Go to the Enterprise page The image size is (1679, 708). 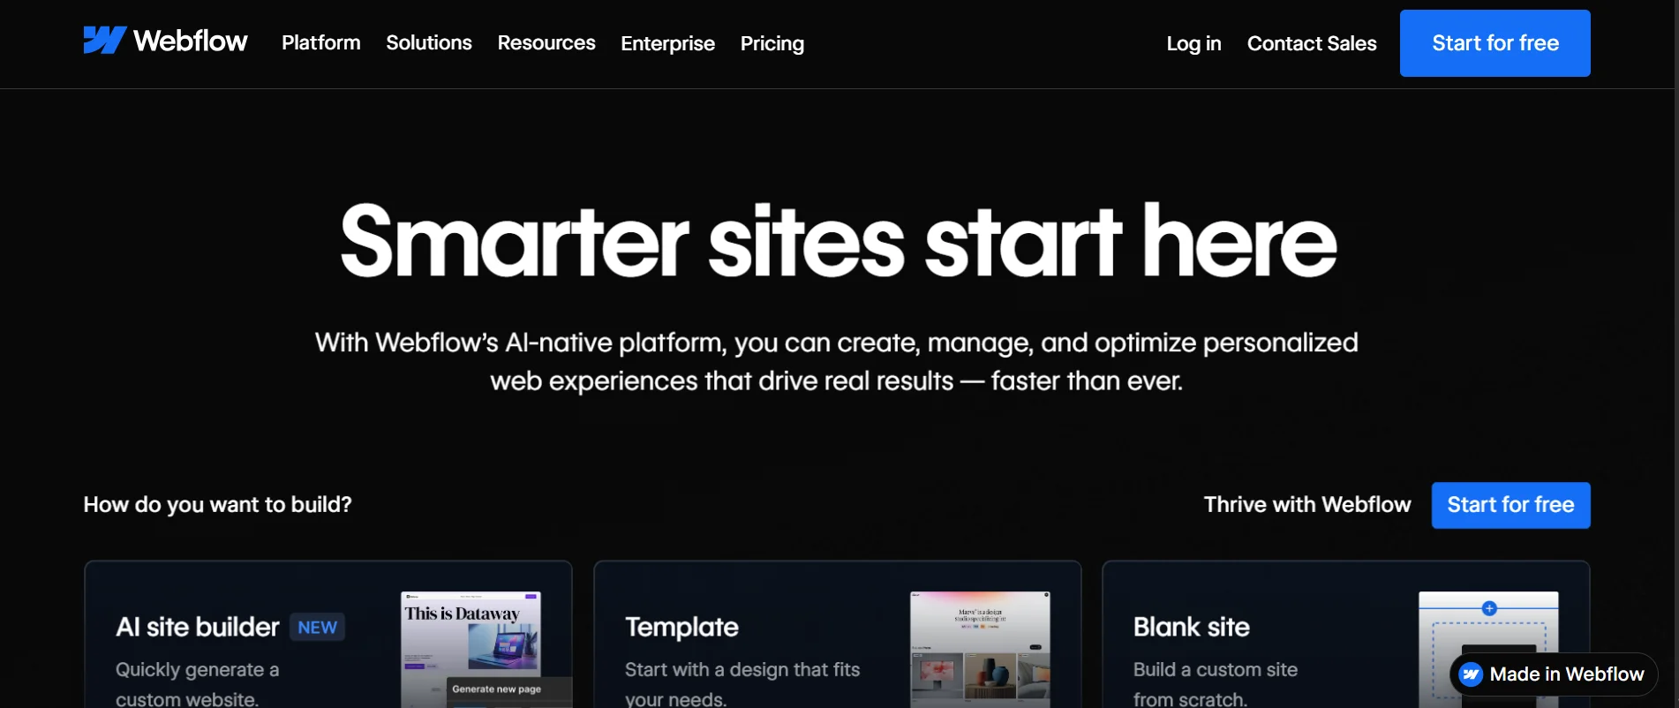(x=668, y=43)
